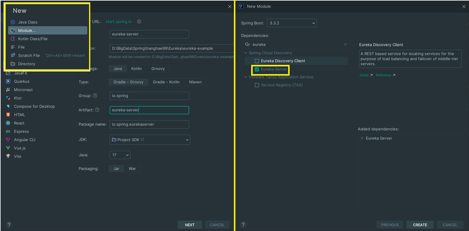The height and width of the screenshot is (231, 469).
Task: Show help for the Group field
Action: tap(95, 96)
